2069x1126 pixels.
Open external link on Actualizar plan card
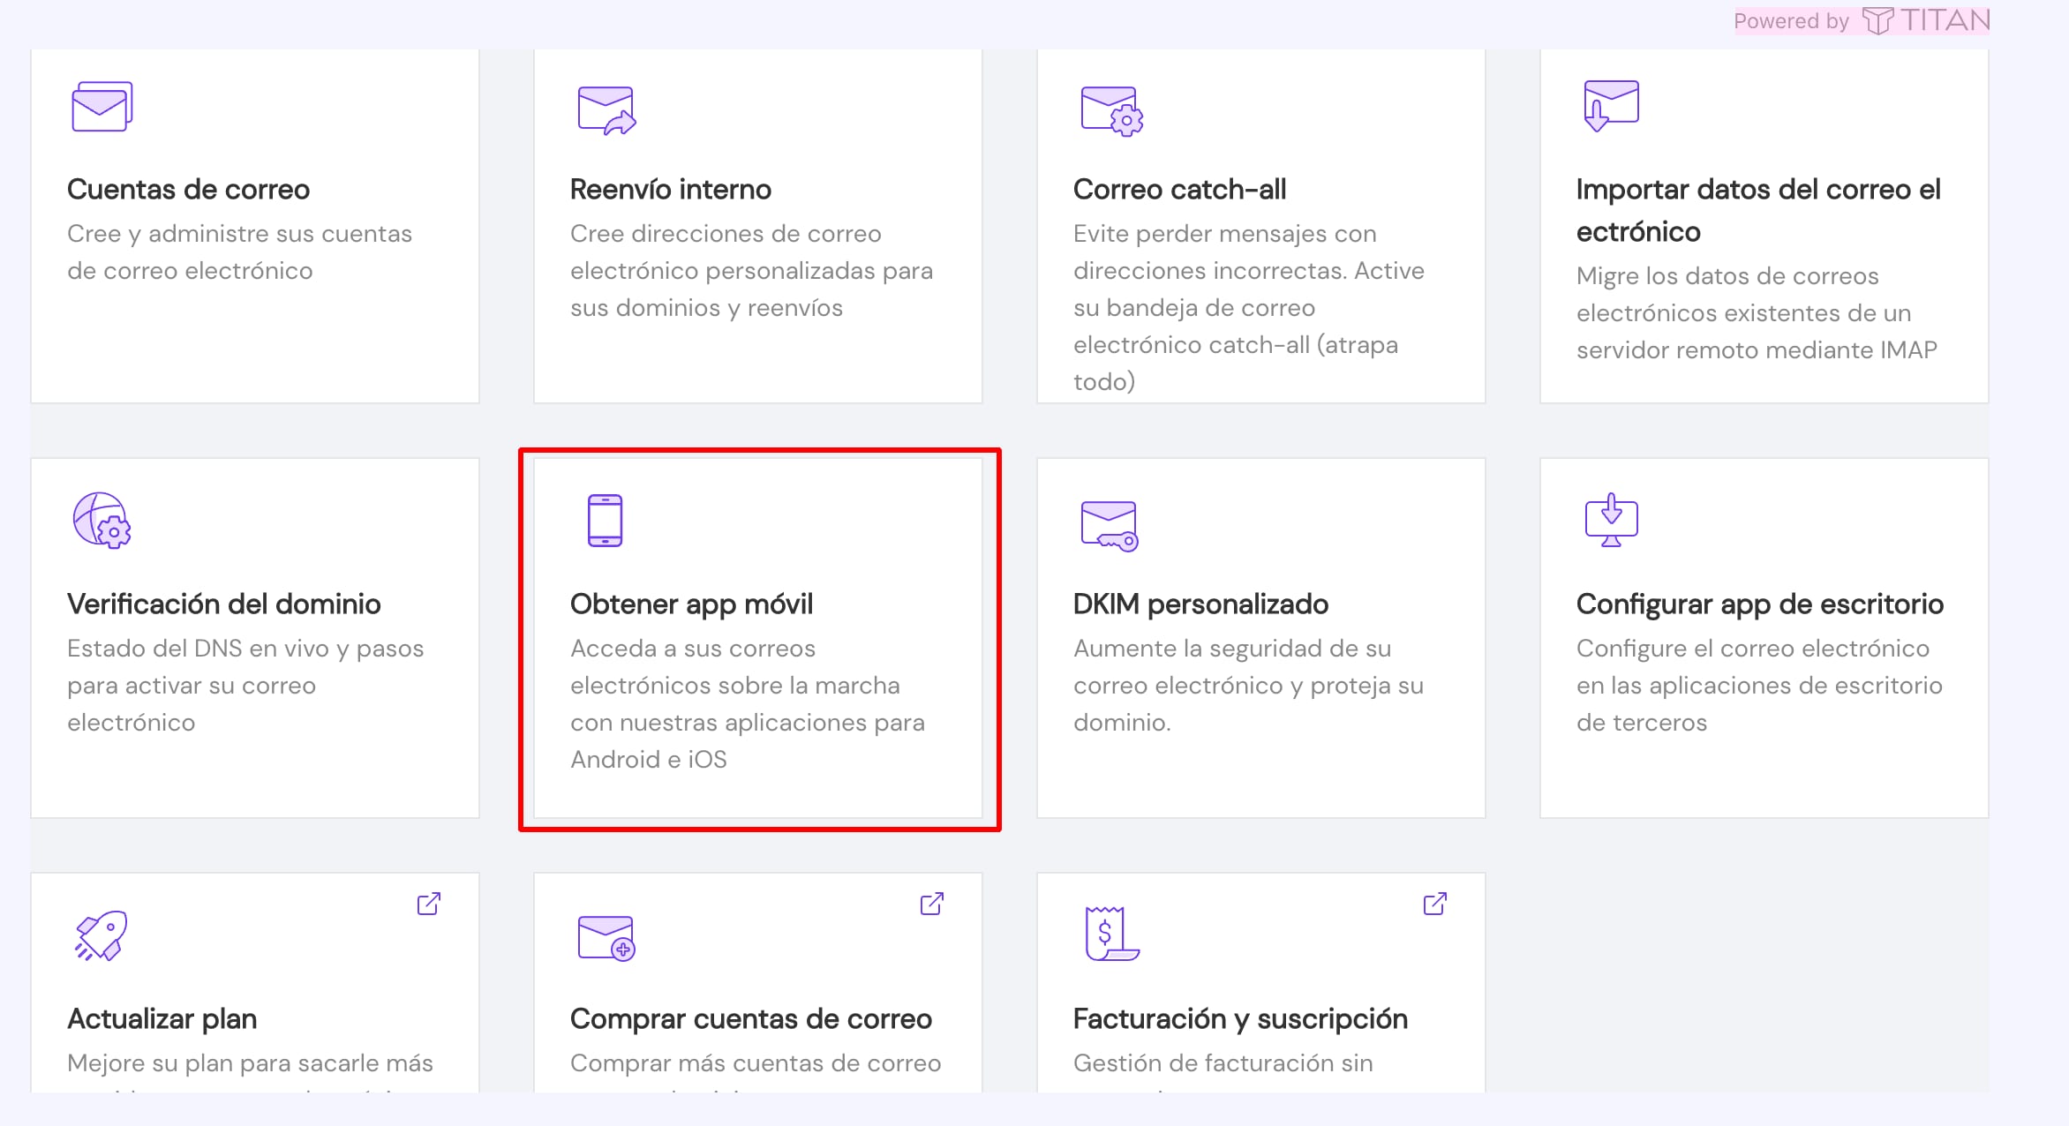(x=429, y=904)
